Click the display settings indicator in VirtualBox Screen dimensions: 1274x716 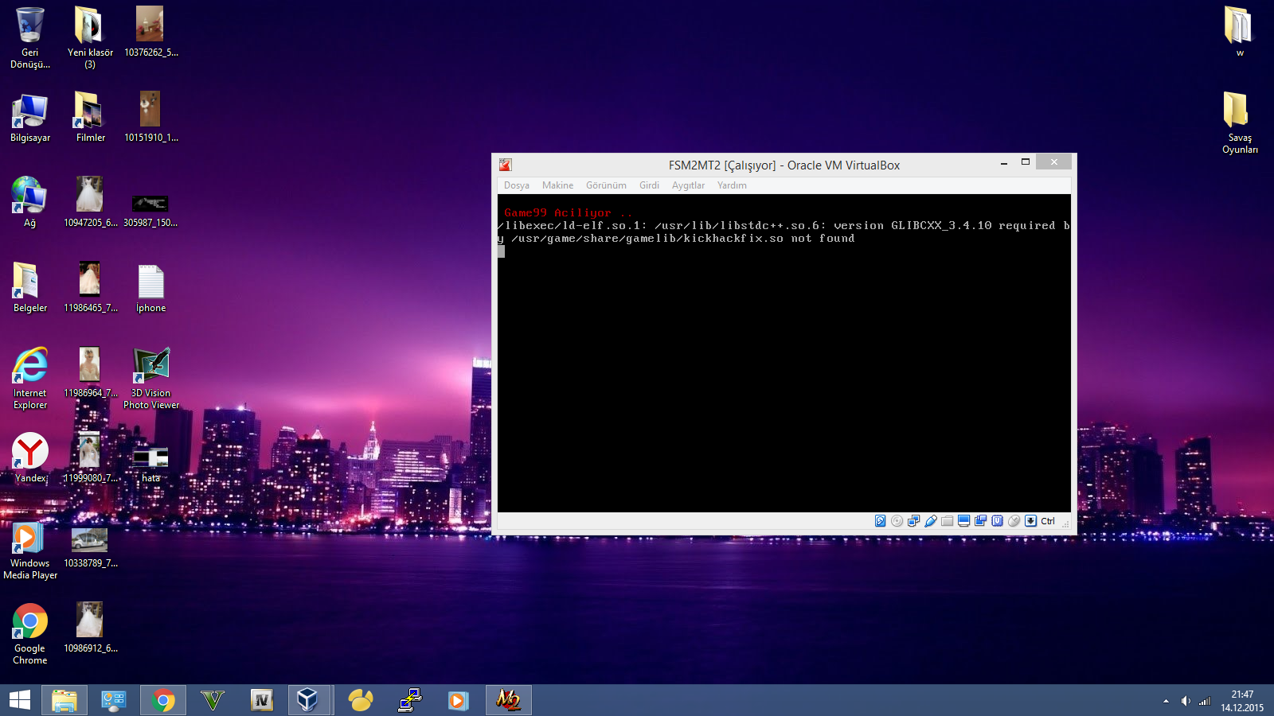963,521
